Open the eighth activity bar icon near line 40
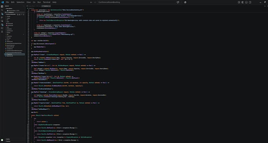This screenshot has width=268, height=143. [x=2, y=32]
